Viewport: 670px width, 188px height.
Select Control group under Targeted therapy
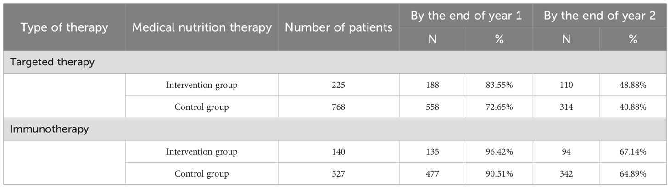click(x=201, y=107)
